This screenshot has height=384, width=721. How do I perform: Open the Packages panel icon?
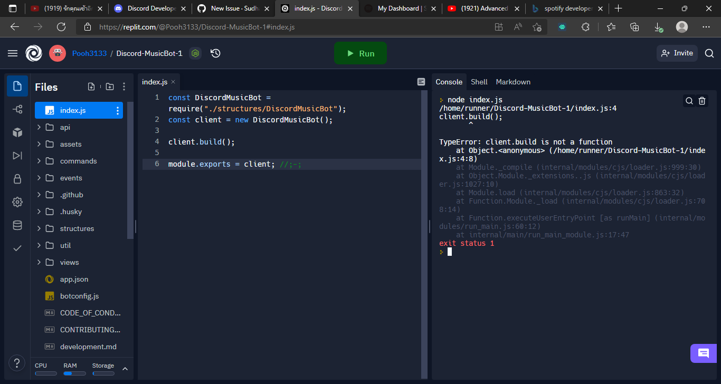(17, 132)
